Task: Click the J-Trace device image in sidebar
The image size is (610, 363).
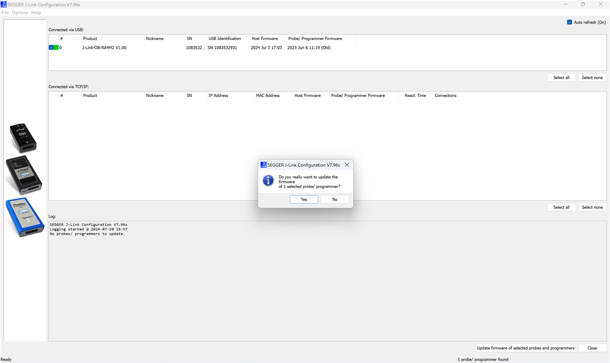Action: [24, 175]
